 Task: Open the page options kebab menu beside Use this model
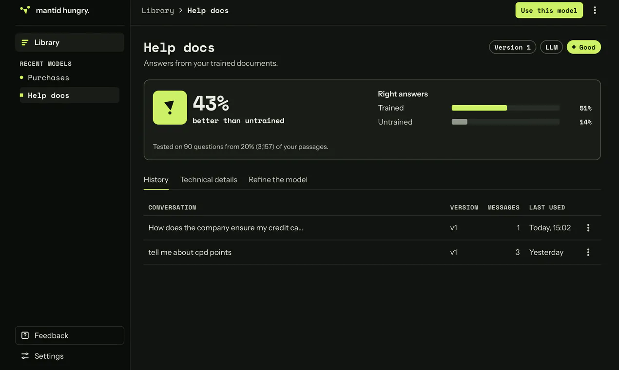pyautogui.click(x=595, y=10)
